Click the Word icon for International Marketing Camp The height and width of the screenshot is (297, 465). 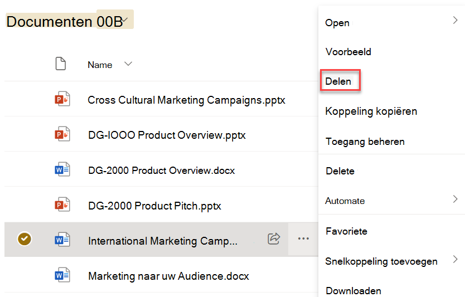point(62,240)
